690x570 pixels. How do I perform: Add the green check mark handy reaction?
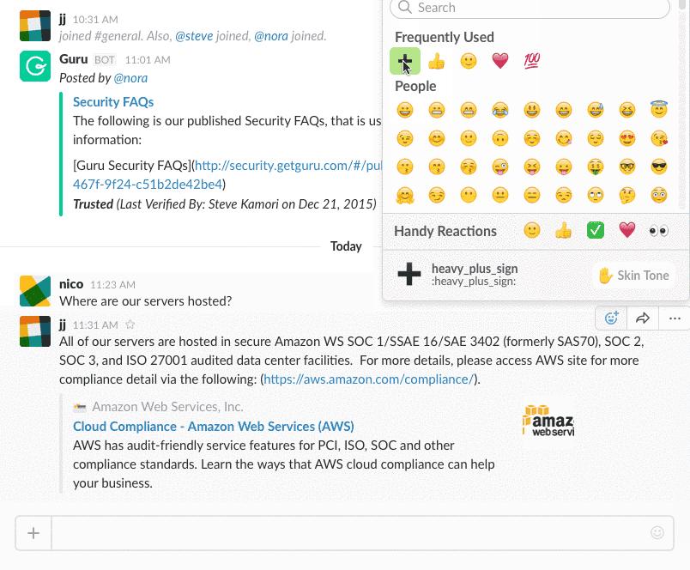click(595, 230)
